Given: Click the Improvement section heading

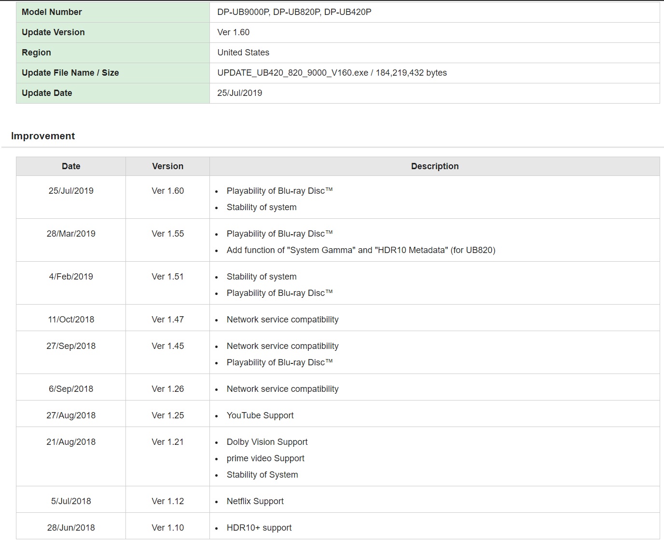Looking at the screenshot, I should pos(43,136).
